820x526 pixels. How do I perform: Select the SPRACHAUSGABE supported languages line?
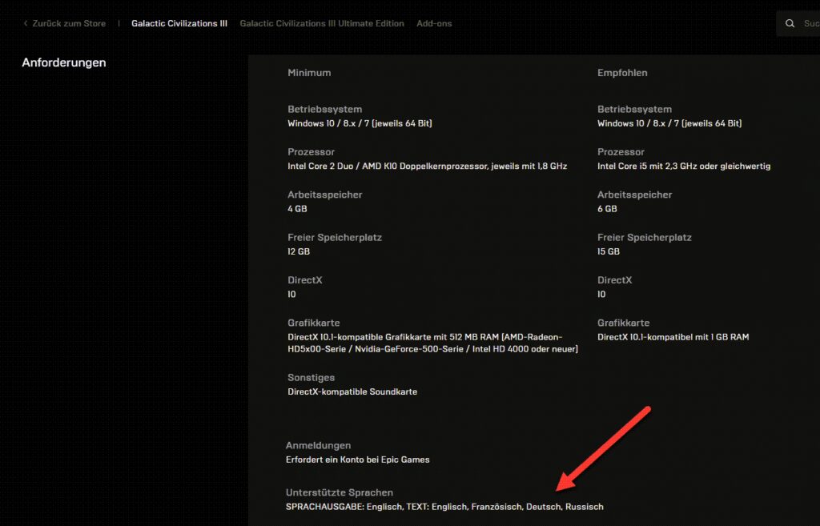444,507
